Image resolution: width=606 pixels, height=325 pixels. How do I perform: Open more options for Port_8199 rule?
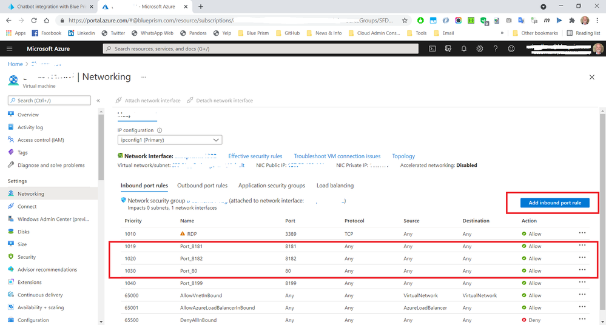click(x=582, y=283)
